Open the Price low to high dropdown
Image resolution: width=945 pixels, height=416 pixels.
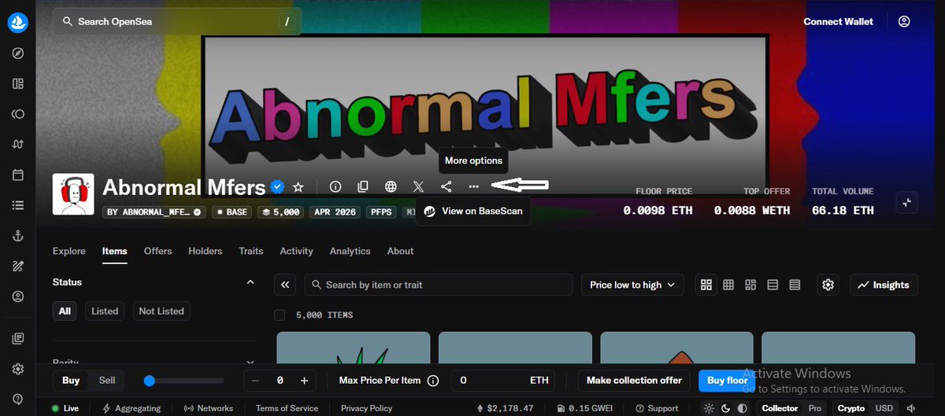632,285
